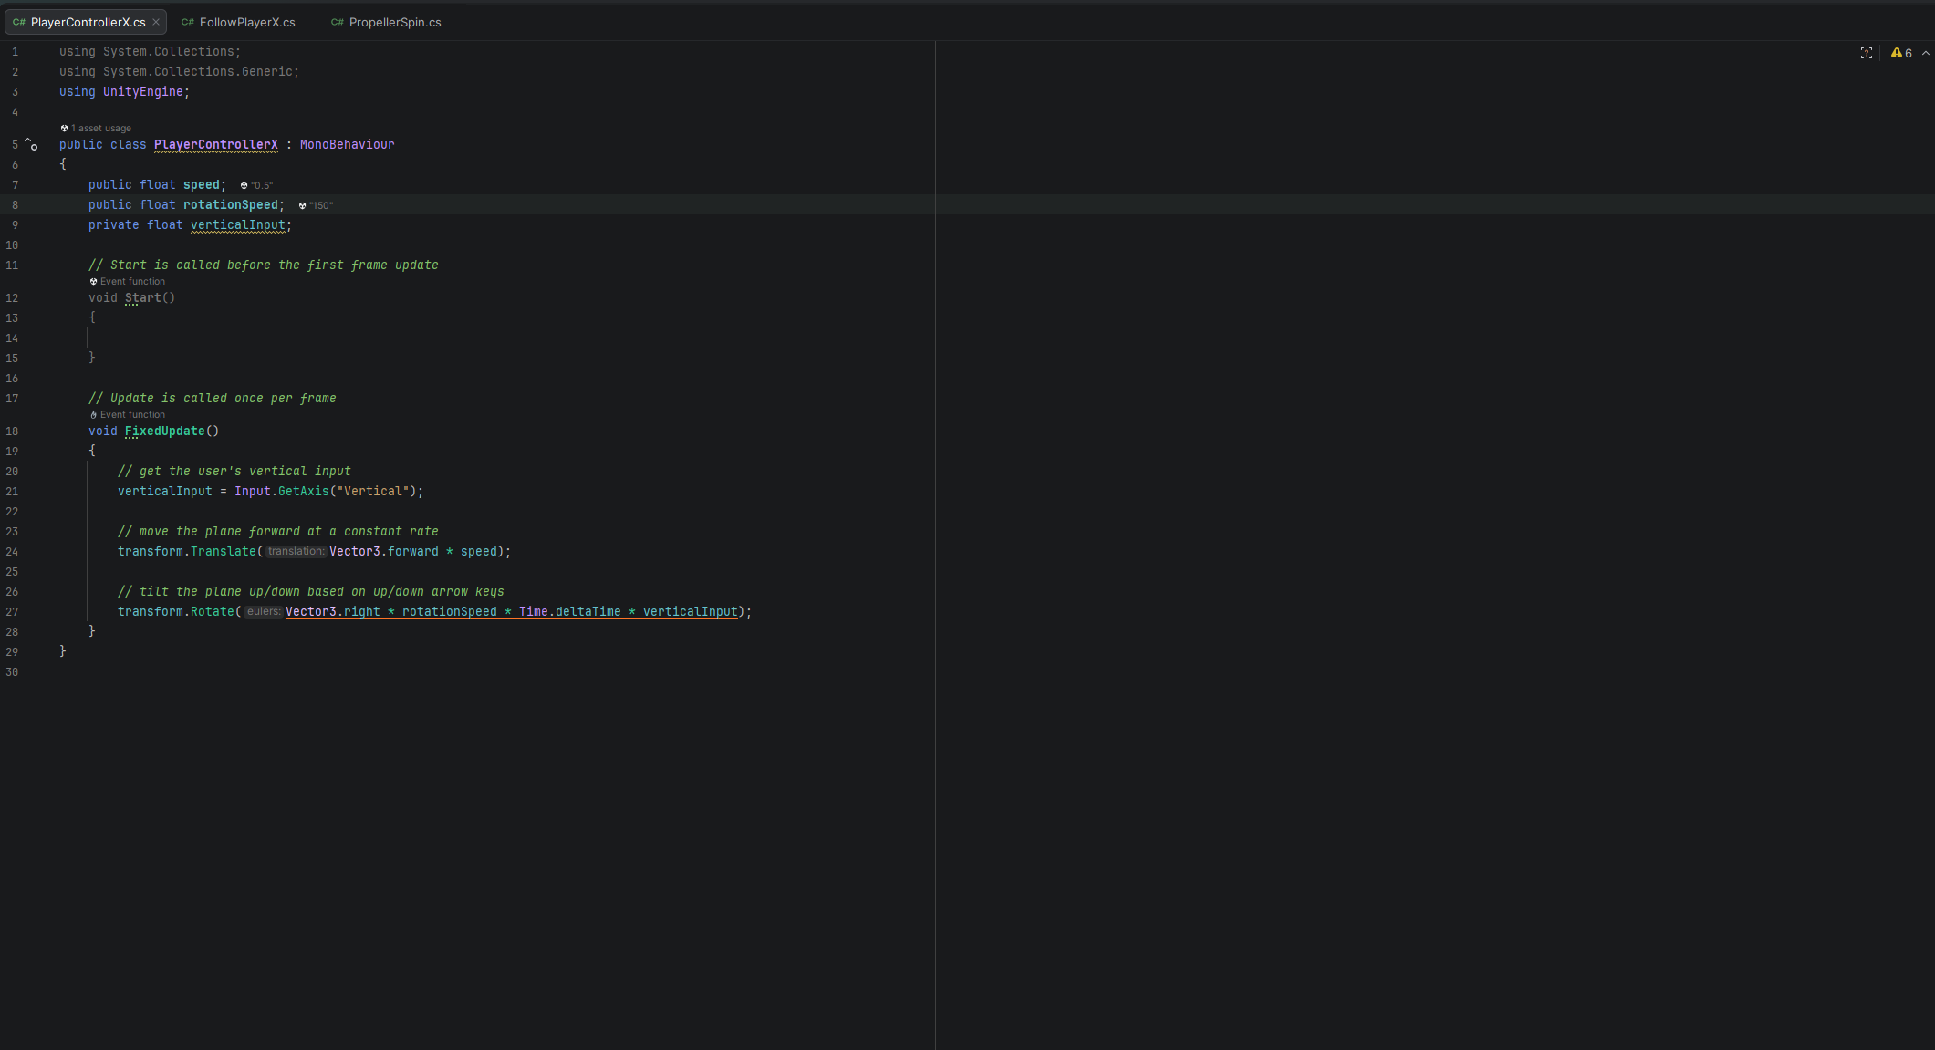The height and width of the screenshot is (1050, 1935).
Task: Click the up chevron to go to previous highlighted problem
Action: 1925,53
